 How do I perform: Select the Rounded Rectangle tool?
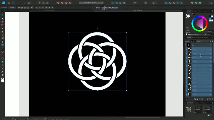[x=2, y=58]
